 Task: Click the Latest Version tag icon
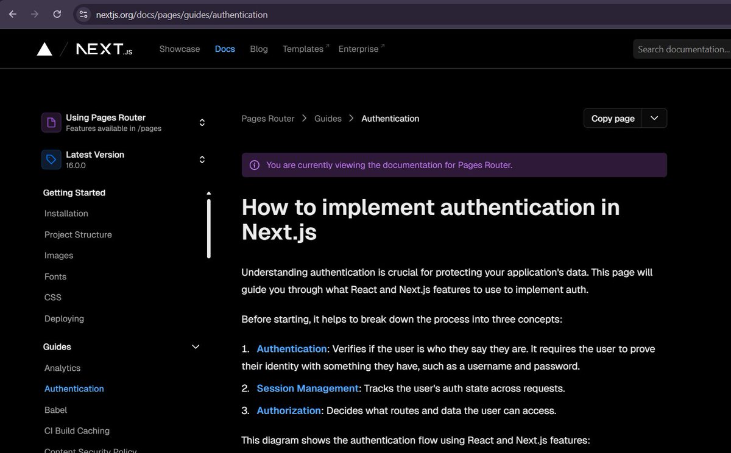[x=51, y=160]
